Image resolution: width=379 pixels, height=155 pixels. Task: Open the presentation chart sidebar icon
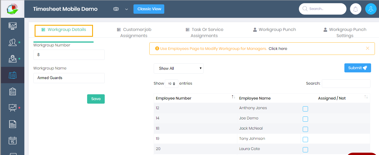pyautogui.click(x=13, y=108)
